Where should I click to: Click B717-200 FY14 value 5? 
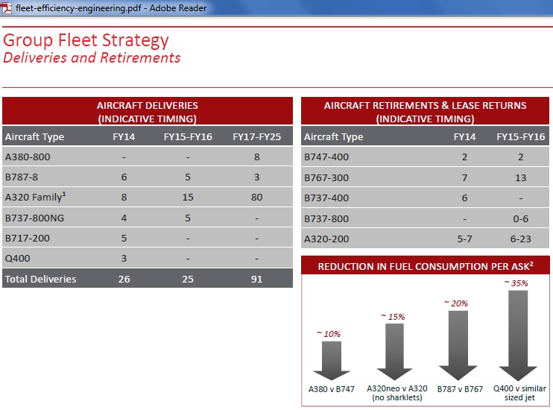pos(124,238)
